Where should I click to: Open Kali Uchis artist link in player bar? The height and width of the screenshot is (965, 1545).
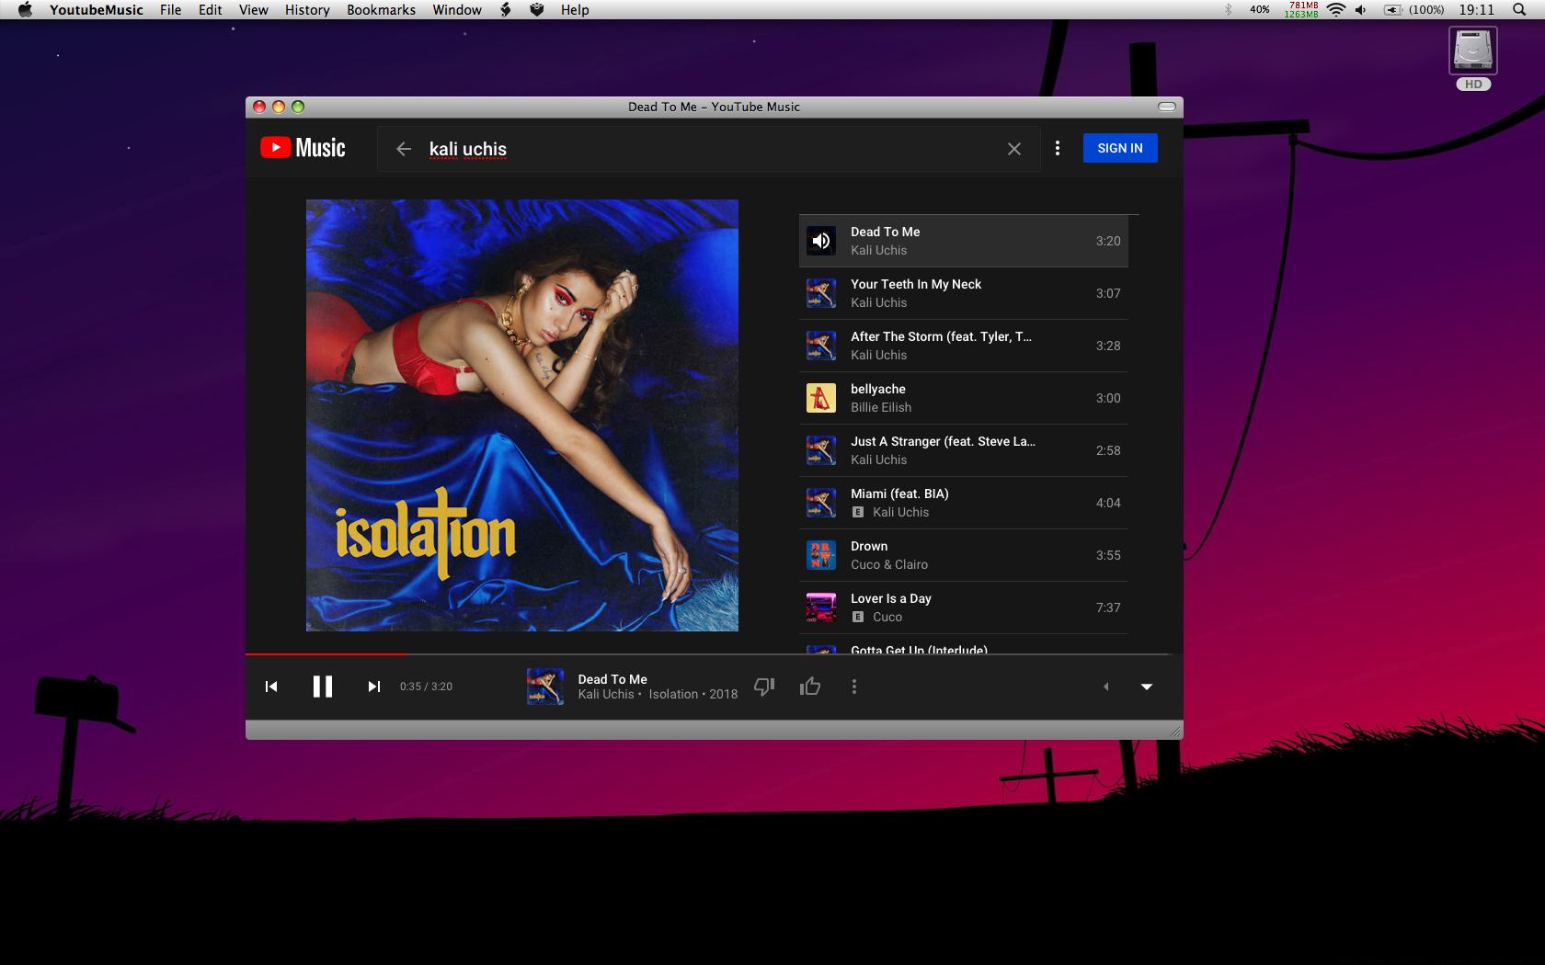pyautogui.click(x=606, y=694)
